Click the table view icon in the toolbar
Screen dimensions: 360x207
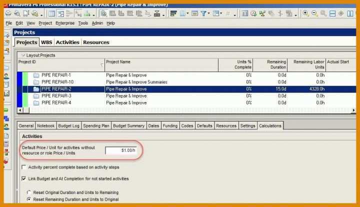click(x=52, y=13)
